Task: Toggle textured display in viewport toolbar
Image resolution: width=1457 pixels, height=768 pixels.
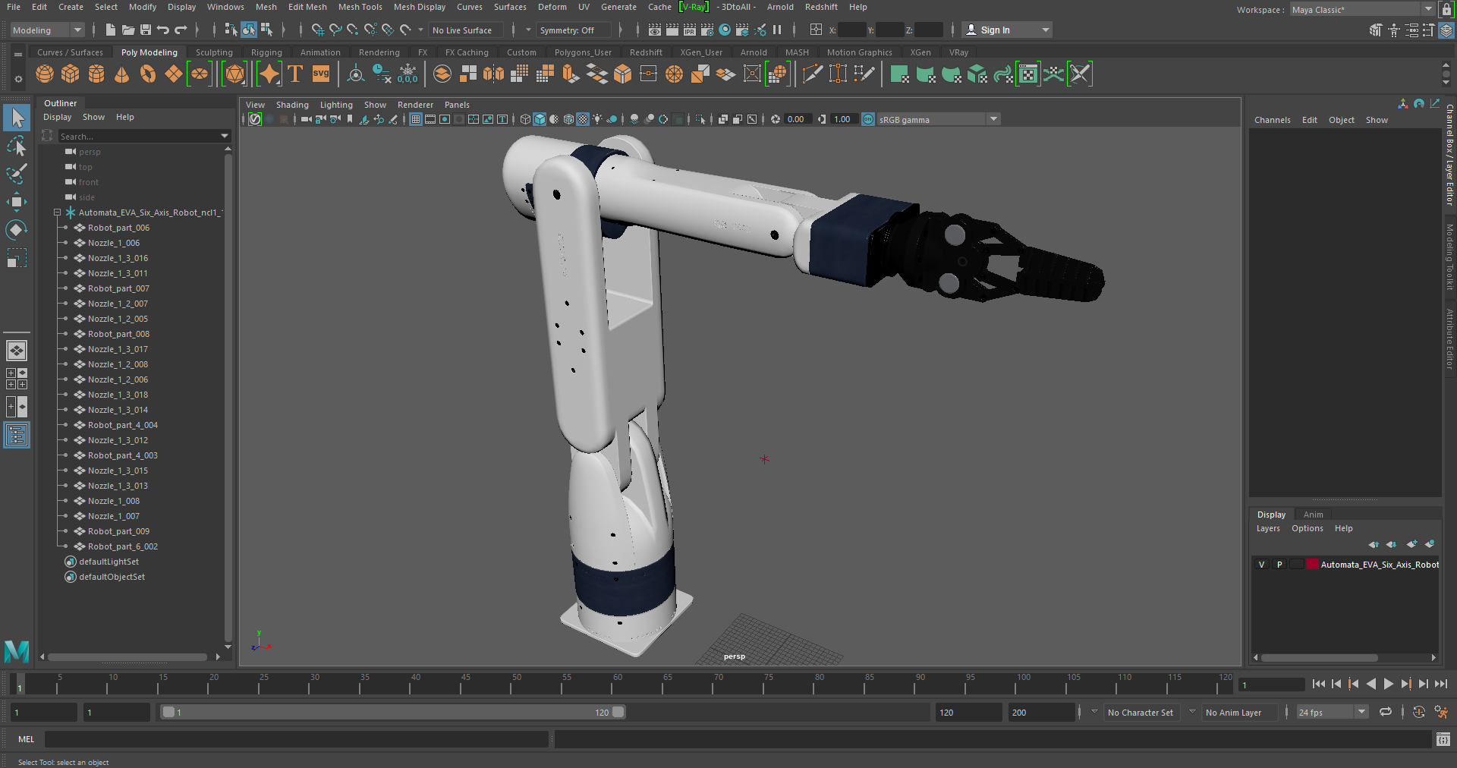Action: pos(583,119)
